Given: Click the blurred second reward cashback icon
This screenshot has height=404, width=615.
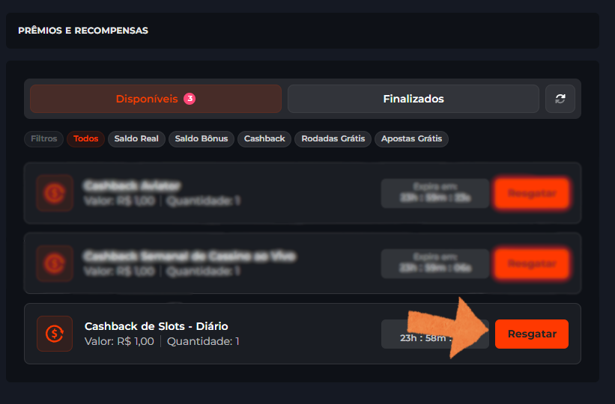Looking at the screenshot, I should [x=55, y=263].
